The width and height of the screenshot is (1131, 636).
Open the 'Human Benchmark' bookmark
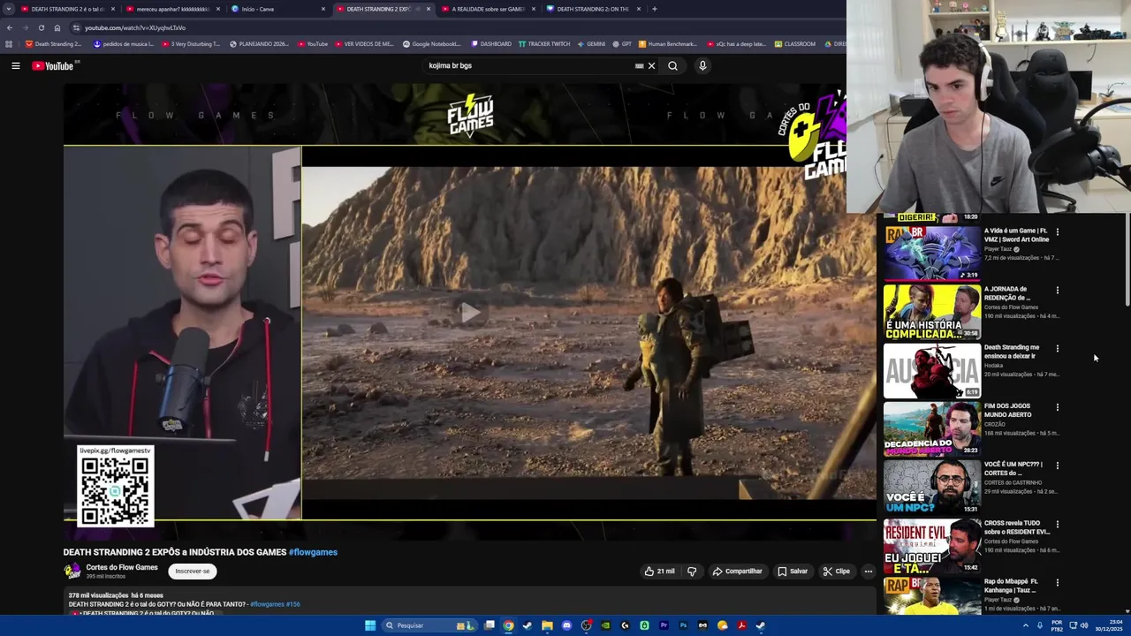point(668,43)
